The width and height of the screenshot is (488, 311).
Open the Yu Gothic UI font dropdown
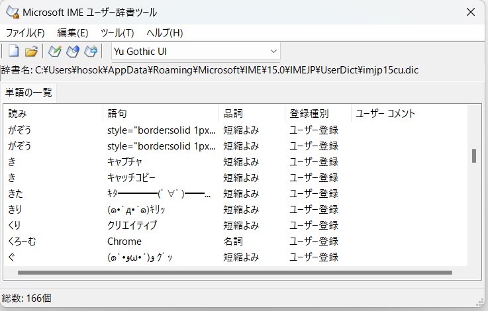(195, 51)
